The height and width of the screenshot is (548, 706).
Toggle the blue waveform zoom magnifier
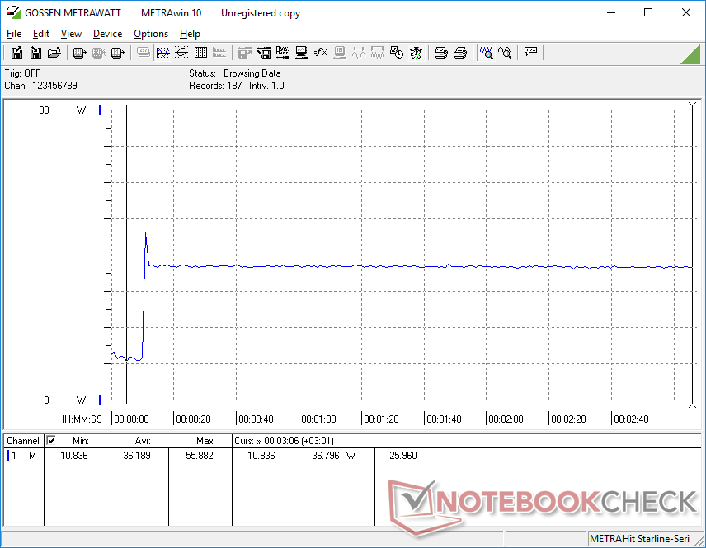(487, 53)
